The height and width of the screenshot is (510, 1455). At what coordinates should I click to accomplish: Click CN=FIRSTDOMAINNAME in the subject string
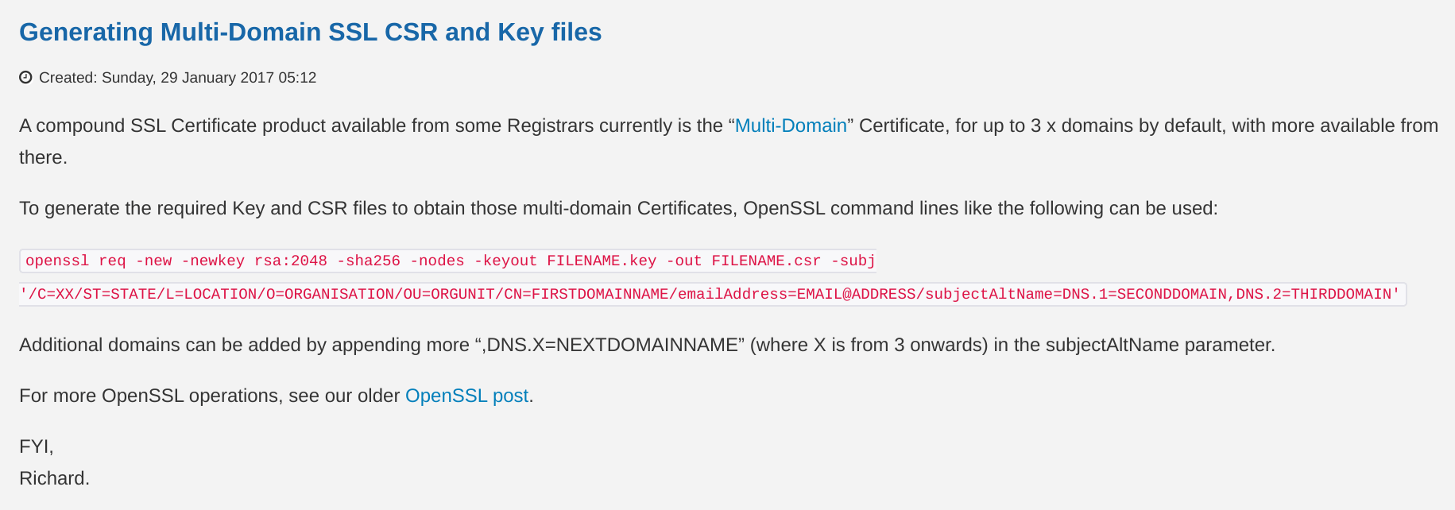[x=586, y=294]
